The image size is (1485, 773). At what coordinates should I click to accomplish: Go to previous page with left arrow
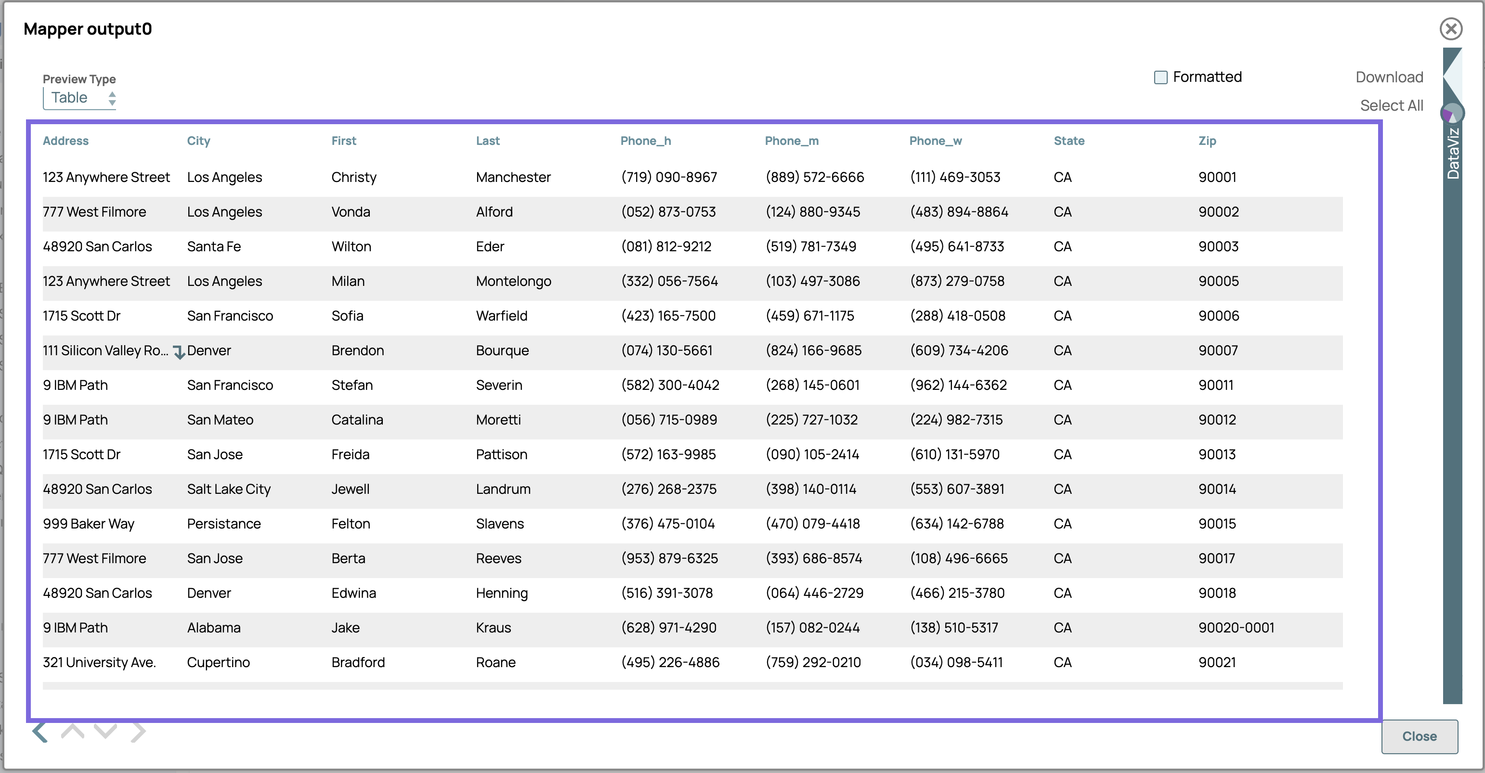pyautogui.click(x=39, y=732)
